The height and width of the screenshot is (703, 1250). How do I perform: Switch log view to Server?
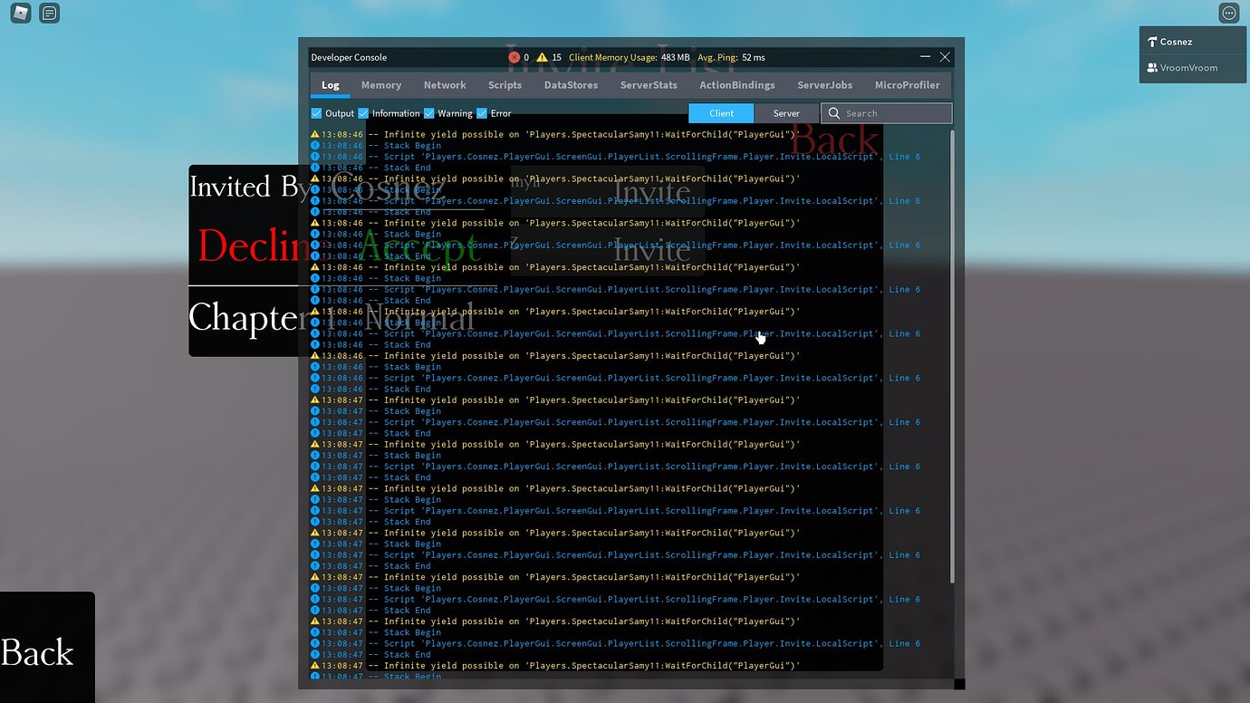click(x=784, y=113)
